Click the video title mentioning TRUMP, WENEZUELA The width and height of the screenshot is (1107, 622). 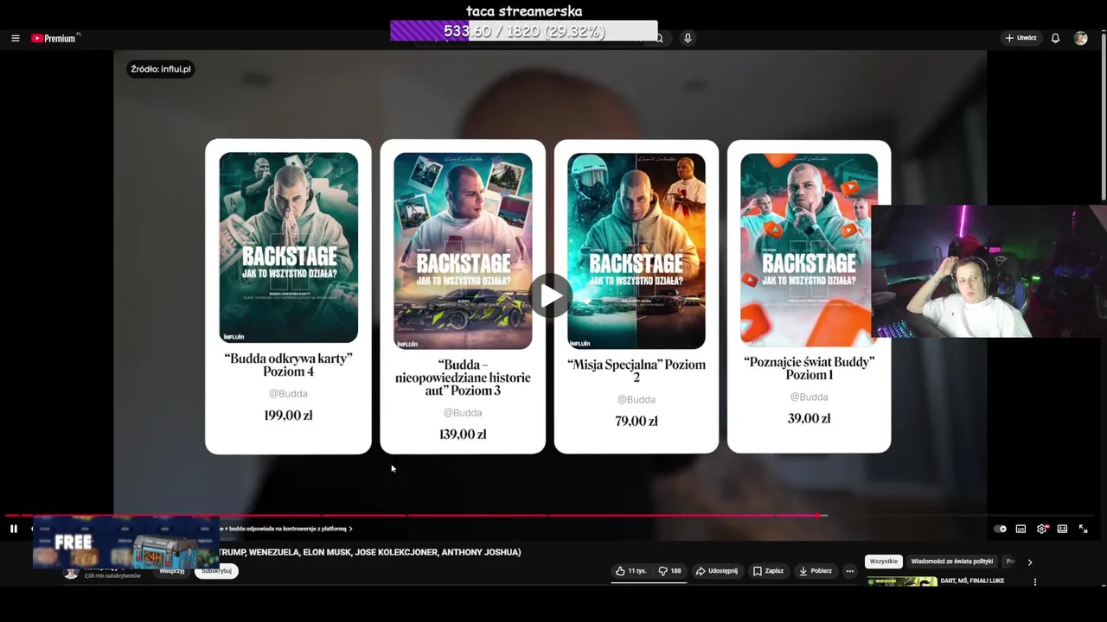[x=369, y=552]
